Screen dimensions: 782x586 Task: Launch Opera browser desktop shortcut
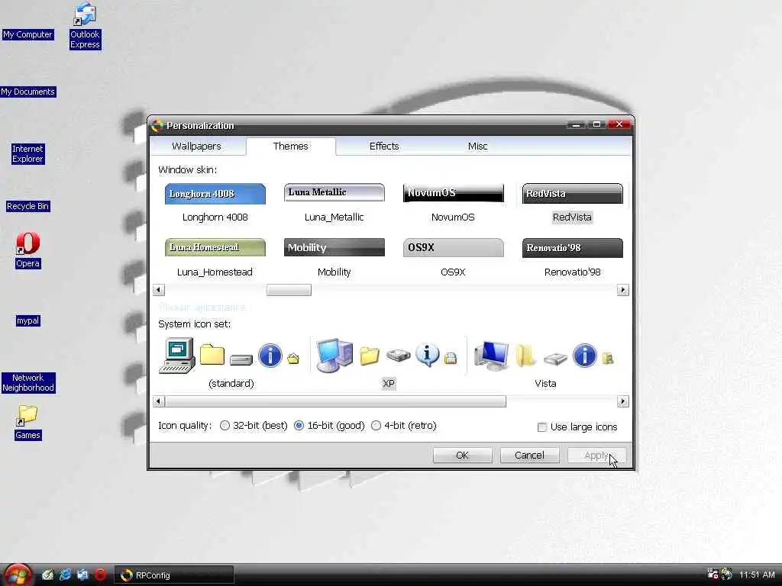28,250
